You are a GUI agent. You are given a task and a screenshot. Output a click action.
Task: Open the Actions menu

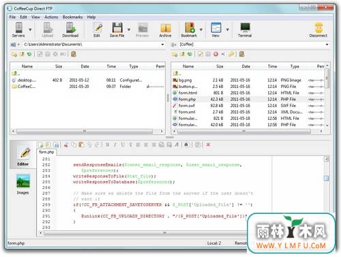tap(51, 17)
